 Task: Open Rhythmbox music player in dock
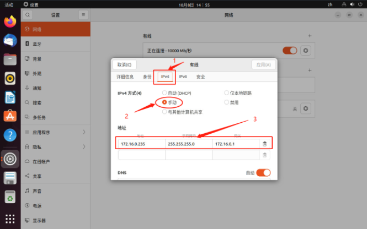point(10,78)
